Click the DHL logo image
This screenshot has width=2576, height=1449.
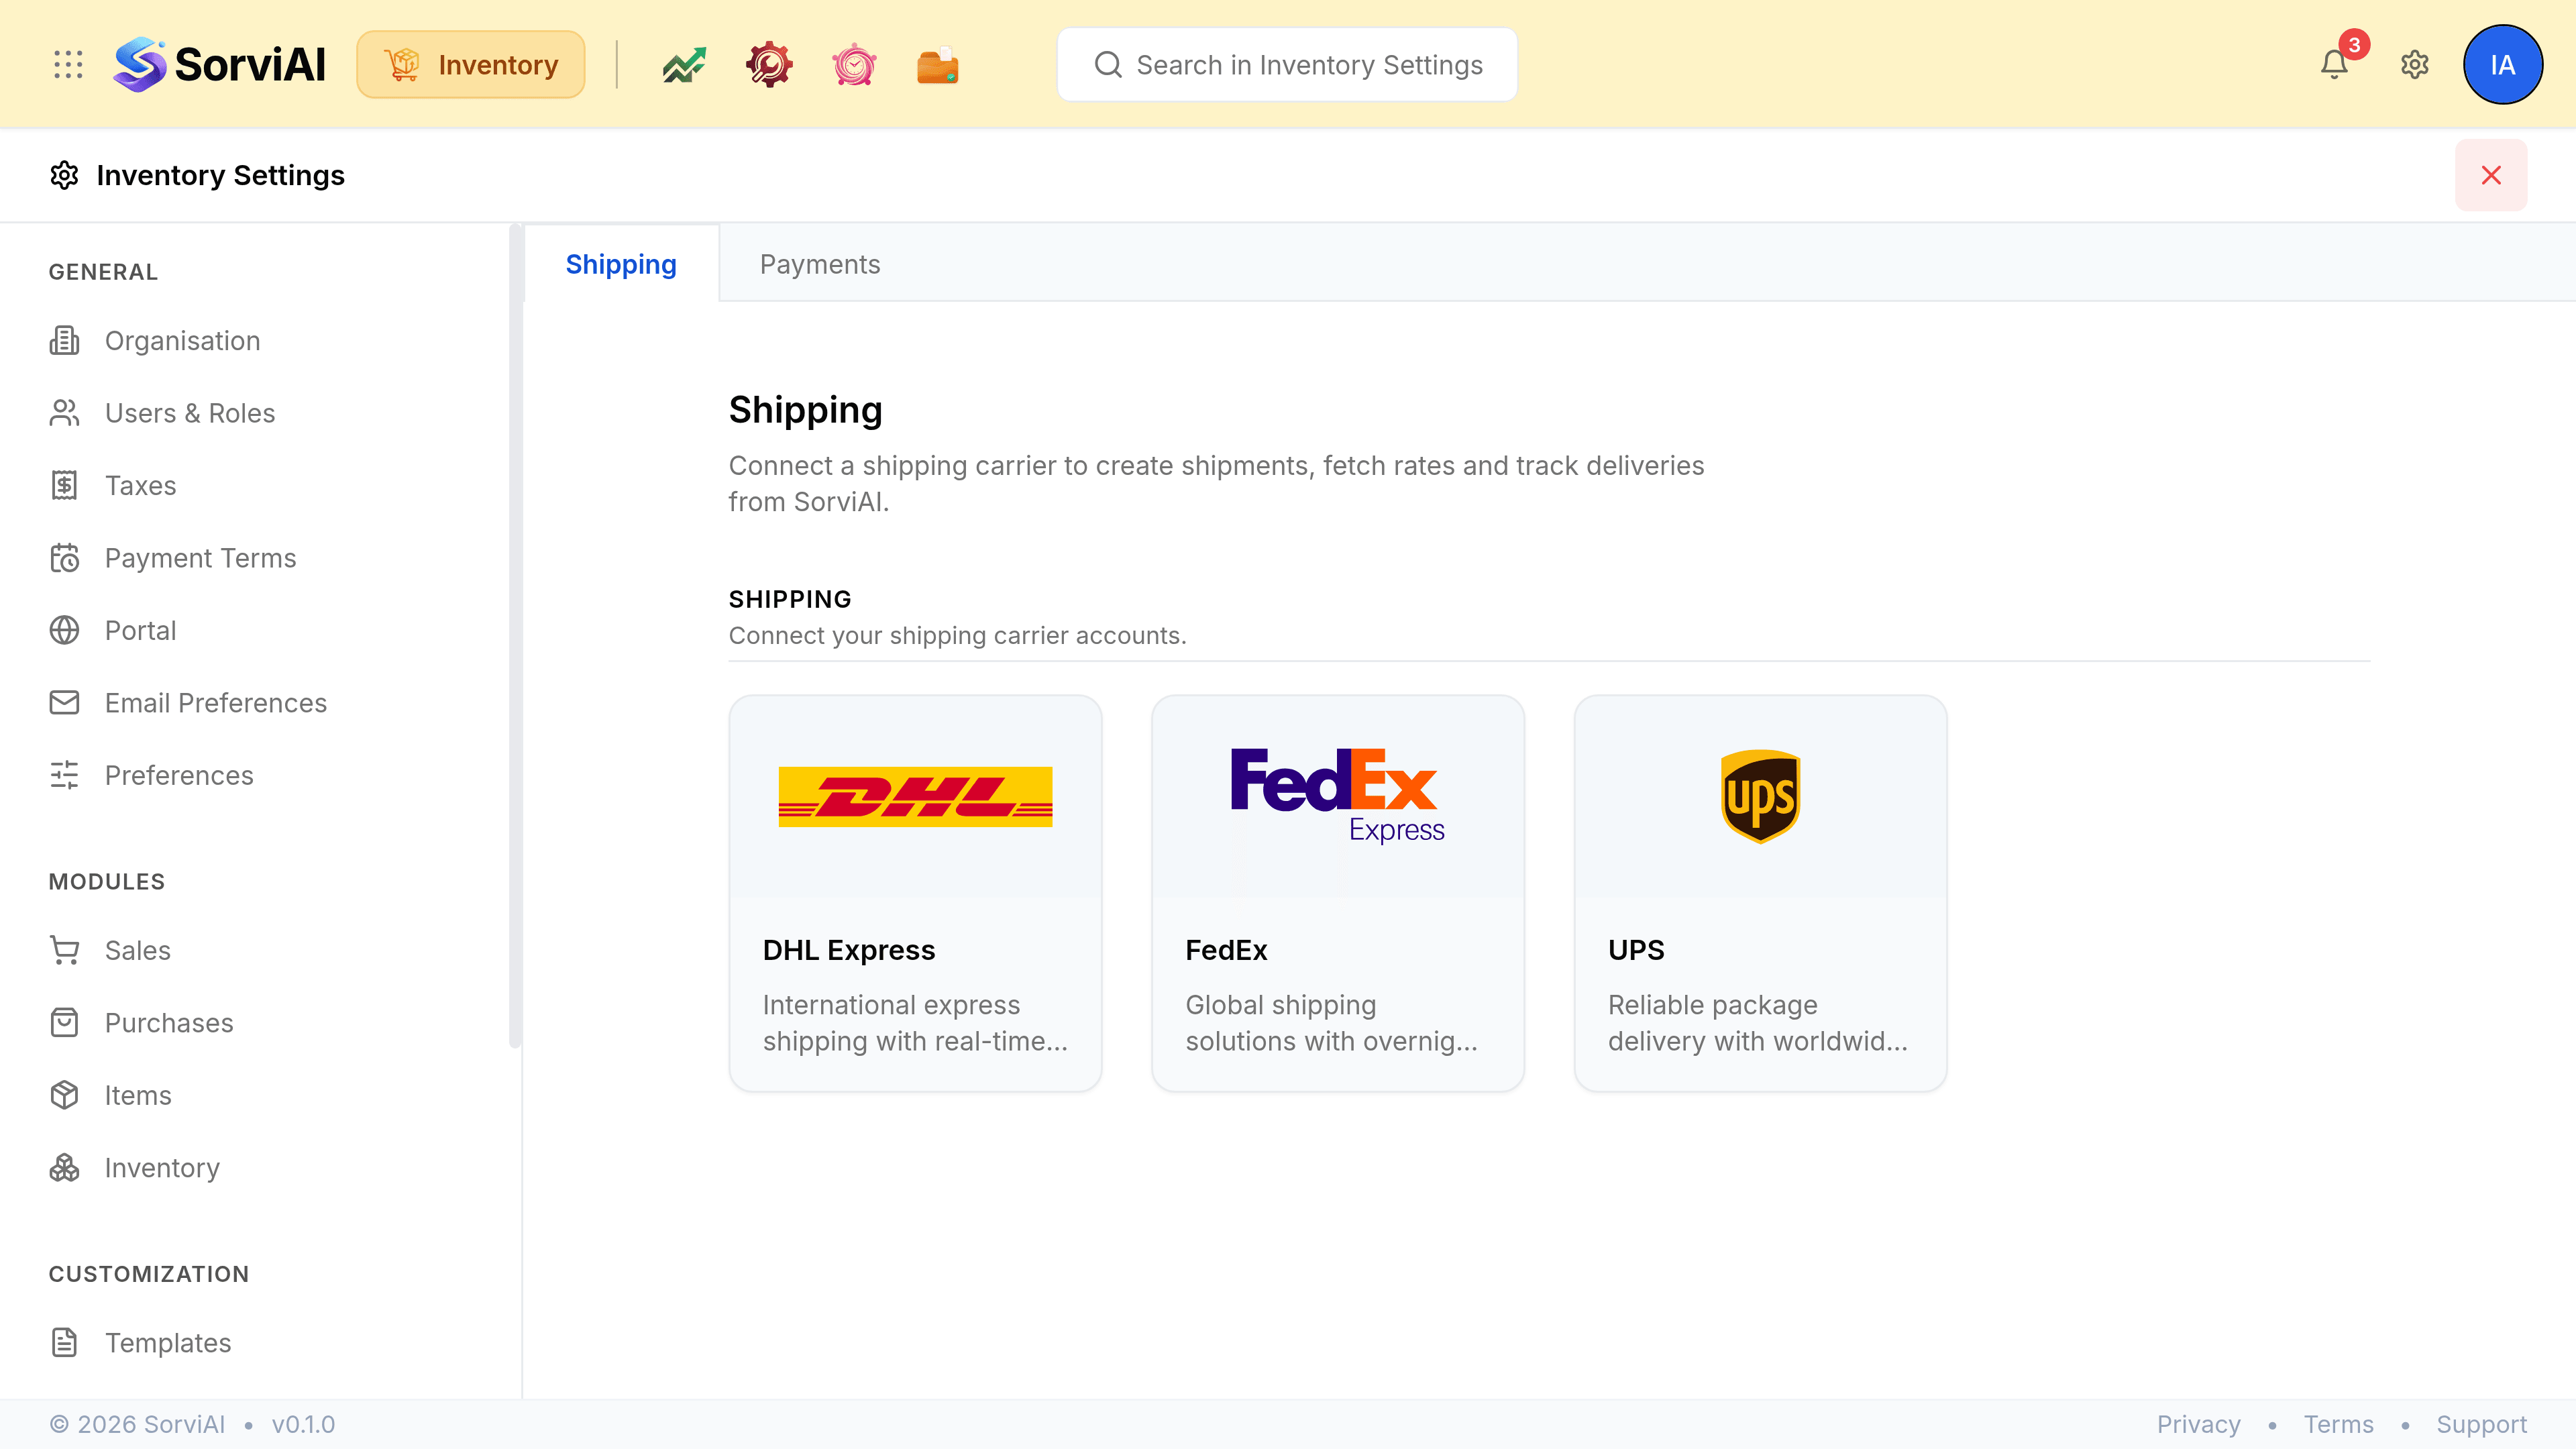tap(915, 797)
